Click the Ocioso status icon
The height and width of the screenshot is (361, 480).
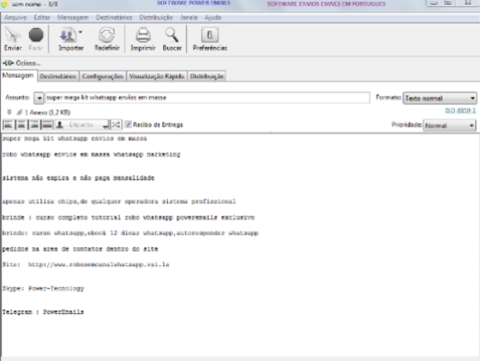(9, 63)
